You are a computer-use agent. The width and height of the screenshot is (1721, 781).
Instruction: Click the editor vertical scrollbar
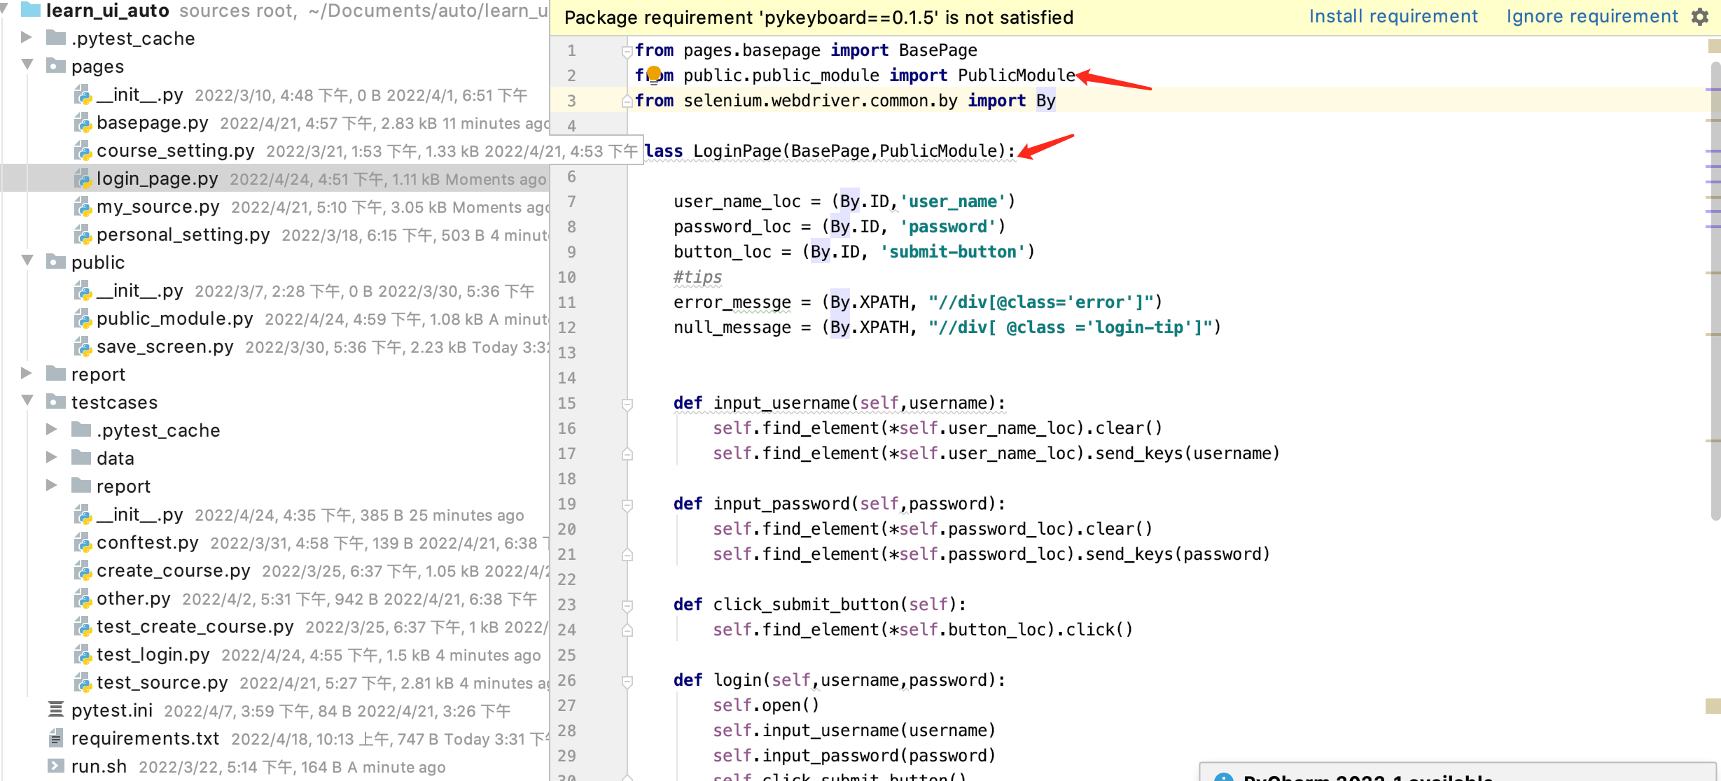1715,290
